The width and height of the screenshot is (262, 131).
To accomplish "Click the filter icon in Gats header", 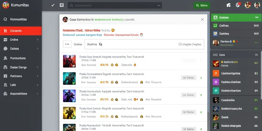I will 256,55.
